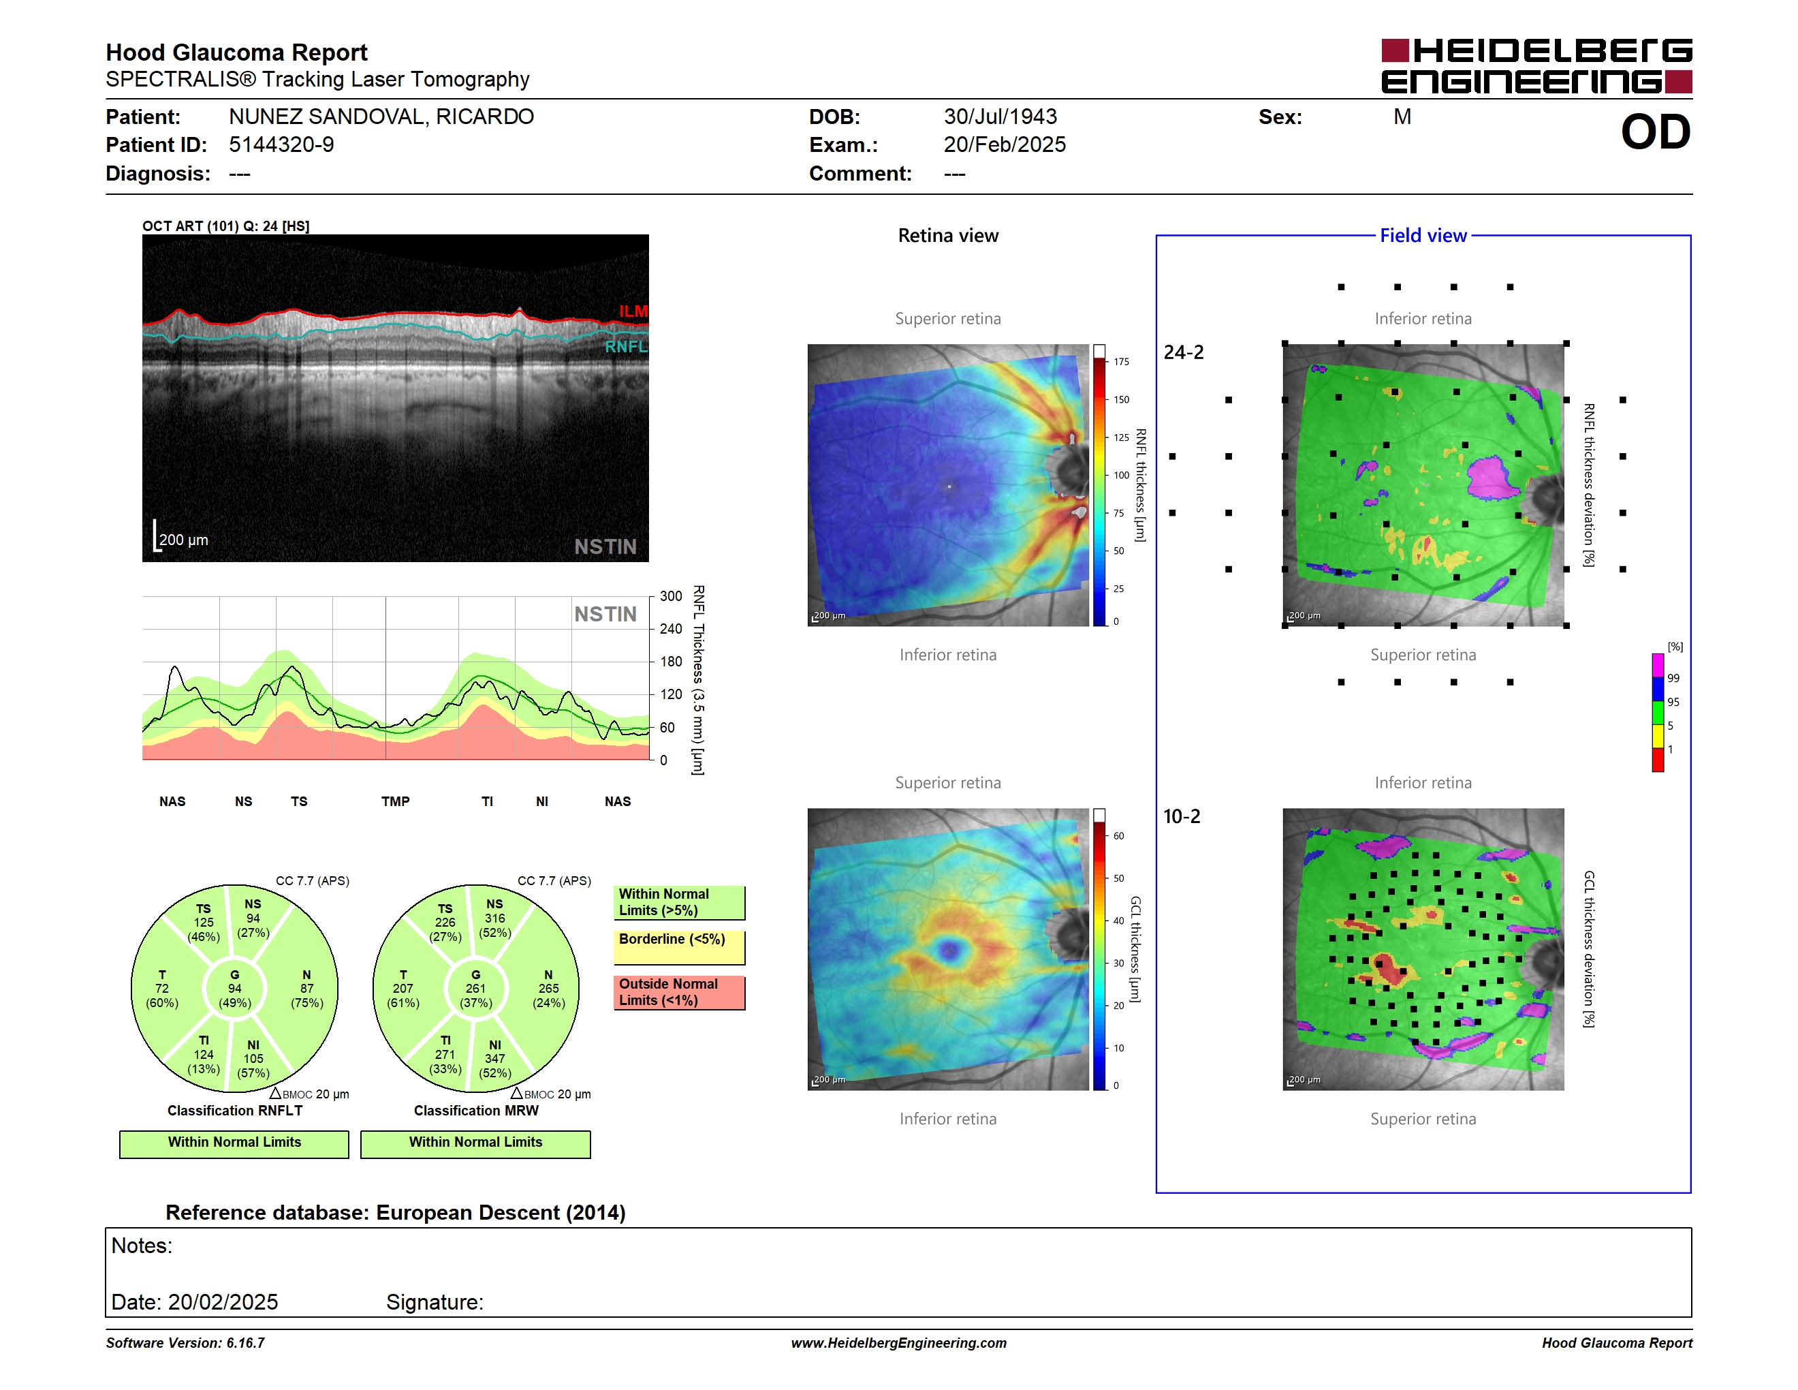Select the 24-2 RNFL deviation map
Image resolution: width=1798 pixels, height=1390 pixels.
point(1423,485)
